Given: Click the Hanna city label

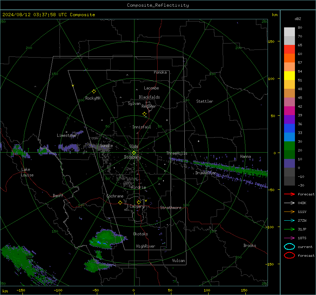Looking at the screenshot, I should (x=245, y=156).
